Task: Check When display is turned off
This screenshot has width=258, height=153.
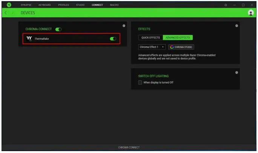Action: tap(140, 82)
